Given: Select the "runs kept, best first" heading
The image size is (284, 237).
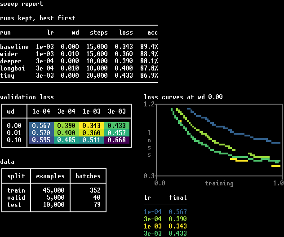Looking at the screenshot, I should (x=38, y=18).
